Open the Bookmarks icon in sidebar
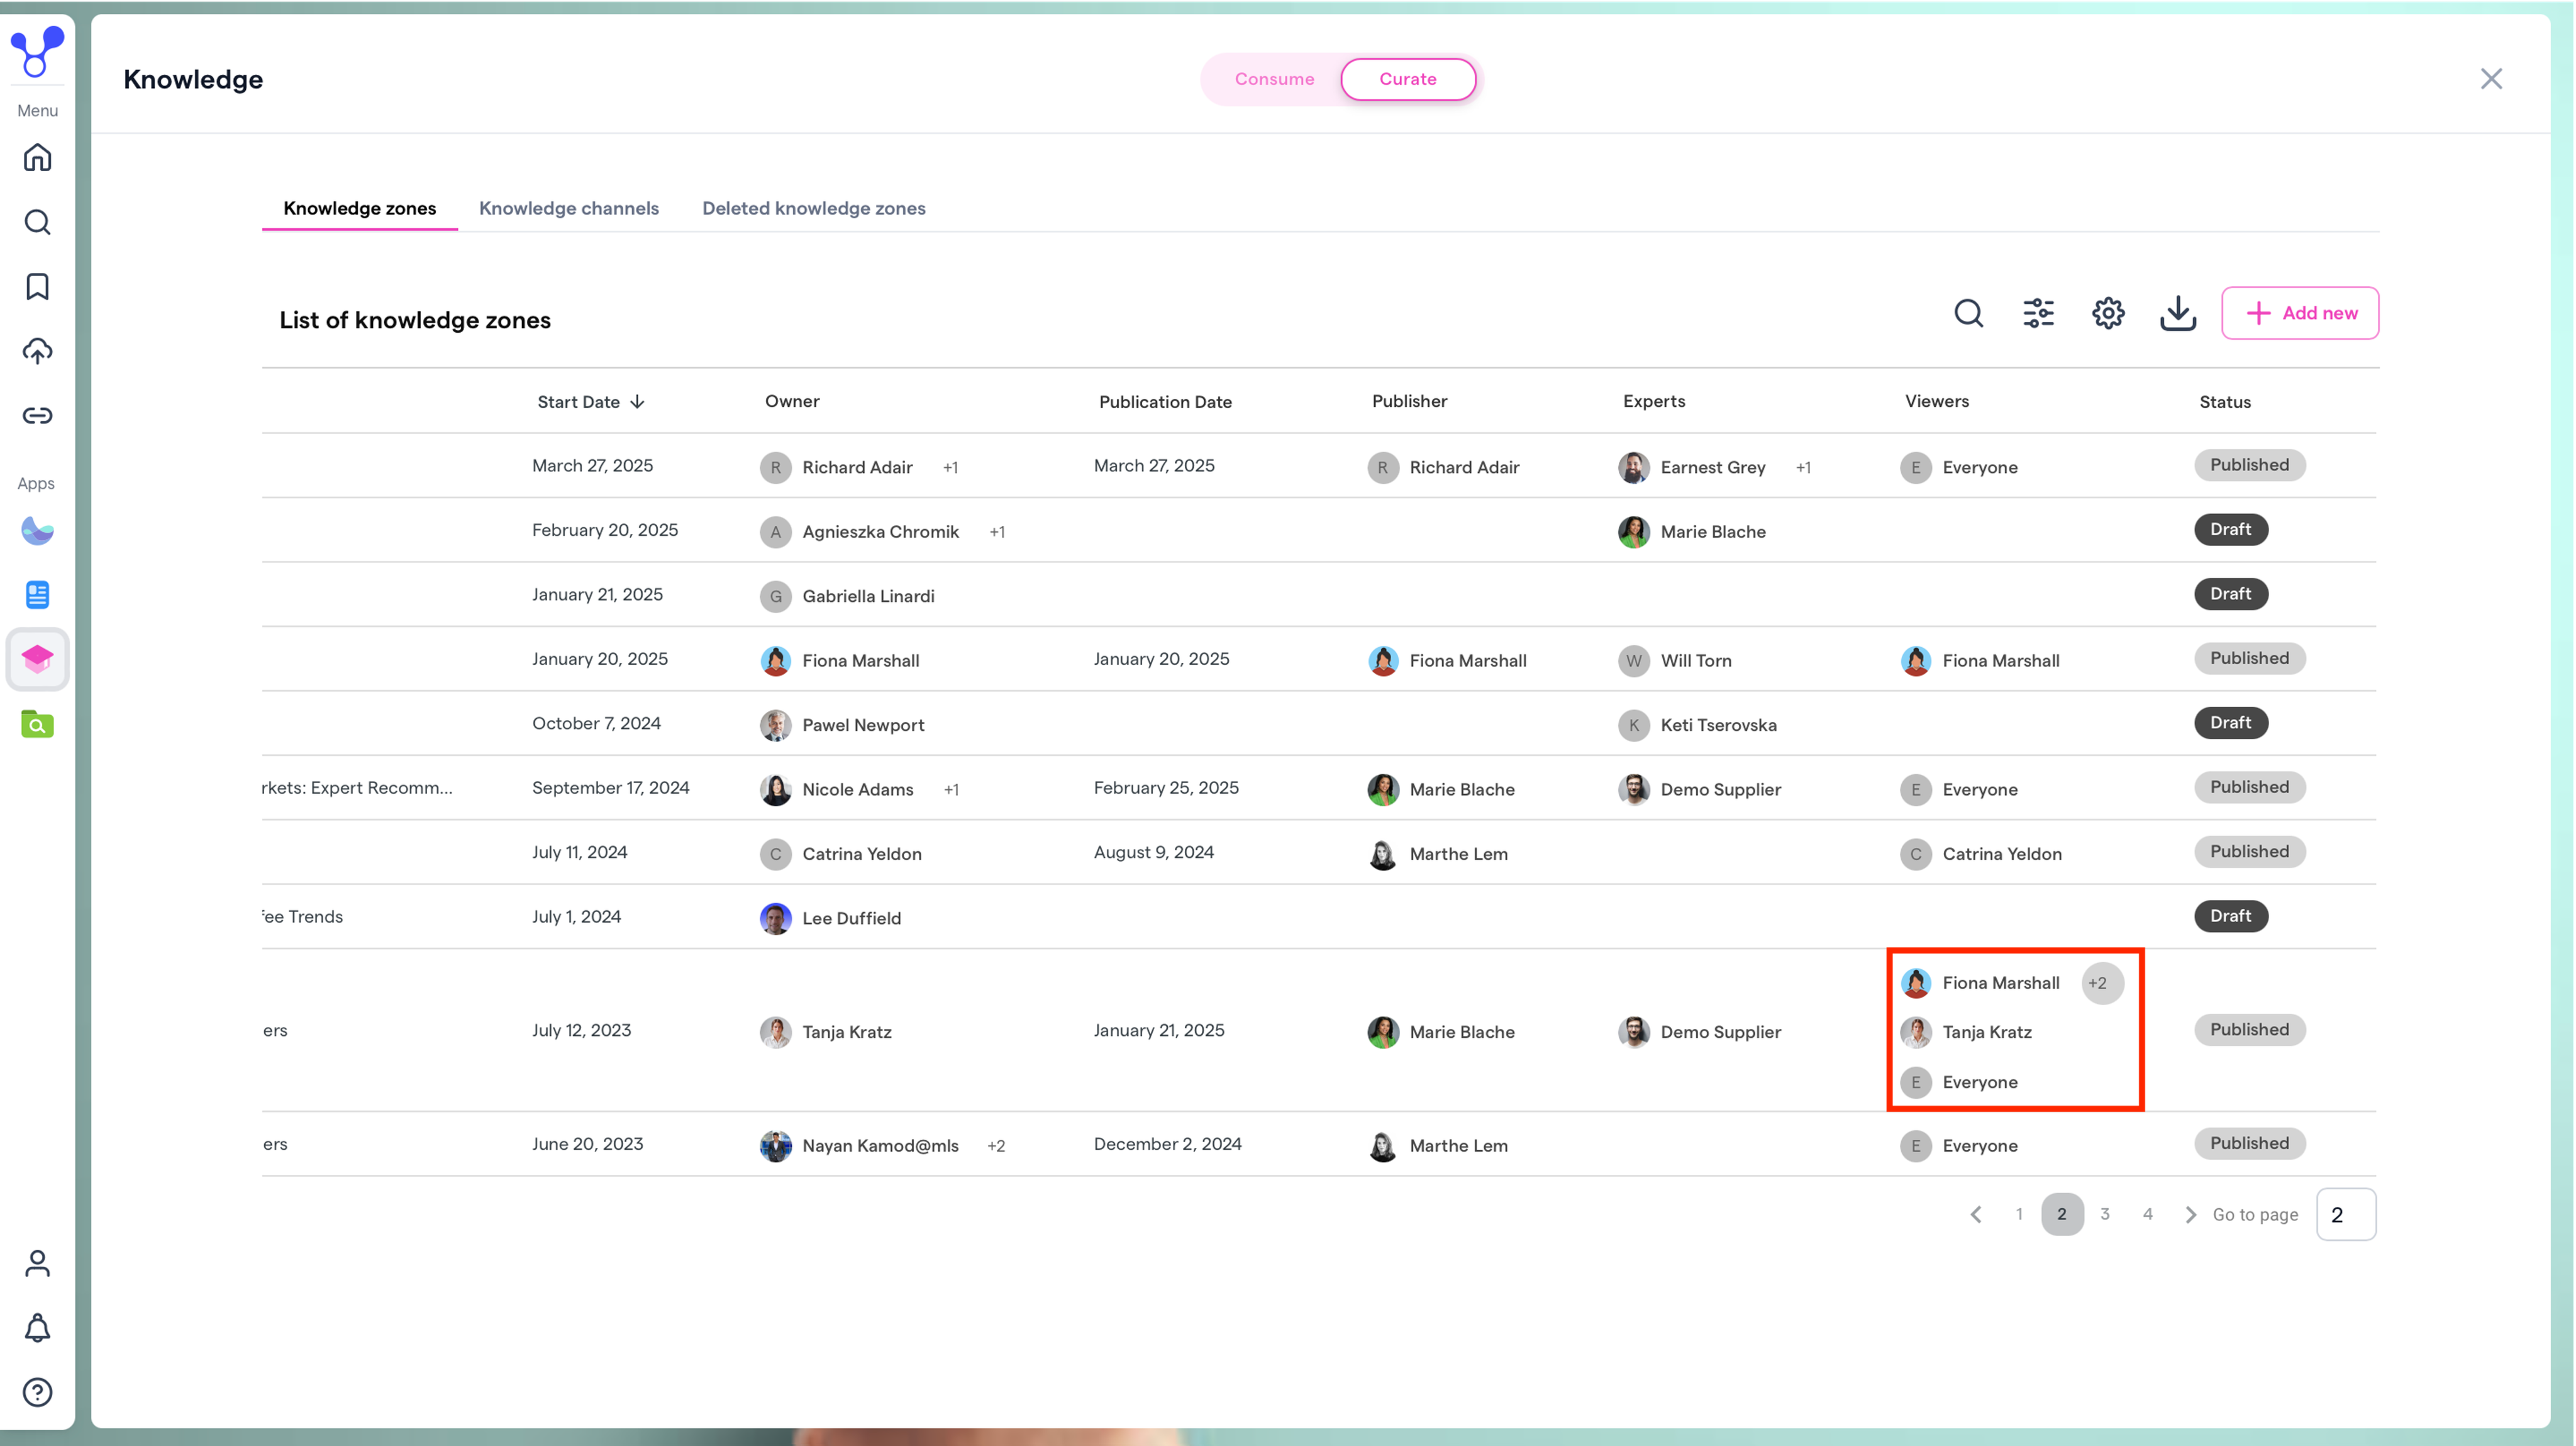Screen dimensions: 2576x1446 coord(37,287)
